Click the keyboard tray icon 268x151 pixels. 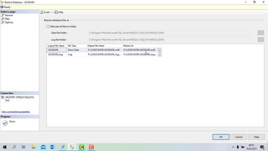tap(242, 147)
